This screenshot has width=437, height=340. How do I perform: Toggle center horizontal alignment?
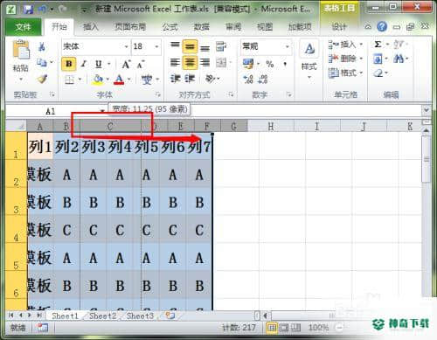(x=190, y=62)
